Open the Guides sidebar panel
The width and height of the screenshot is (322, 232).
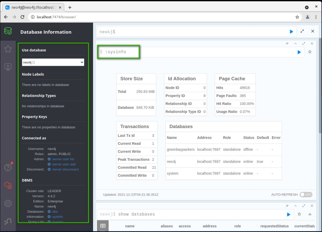pyautogui.click(x=8, y=67)
